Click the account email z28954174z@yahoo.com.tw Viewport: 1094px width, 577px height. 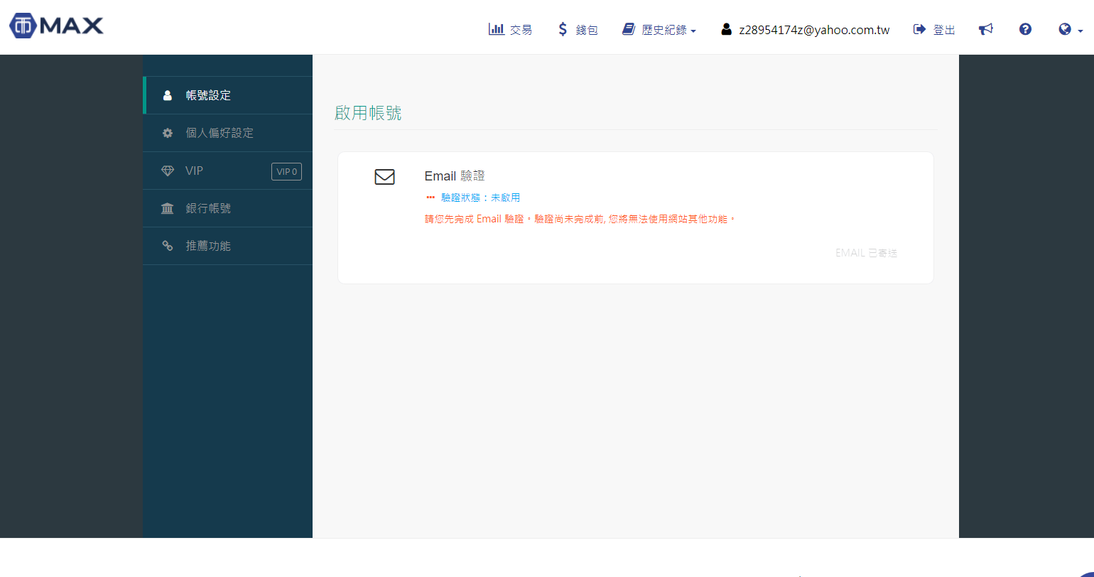813,30
